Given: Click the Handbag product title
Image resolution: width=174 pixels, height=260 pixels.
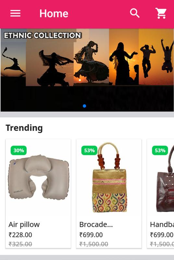Looking at the screenshot, I should [x=162, y=225].
